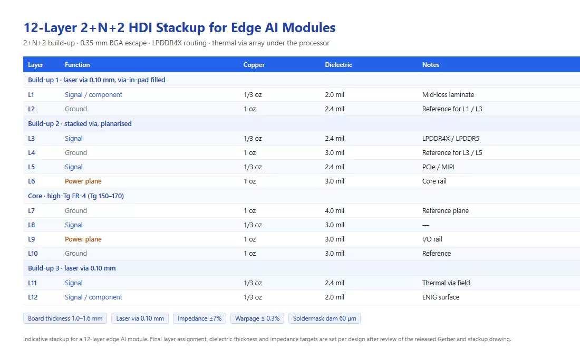Click the "PCIe / MIPI" note

[438, 167]
